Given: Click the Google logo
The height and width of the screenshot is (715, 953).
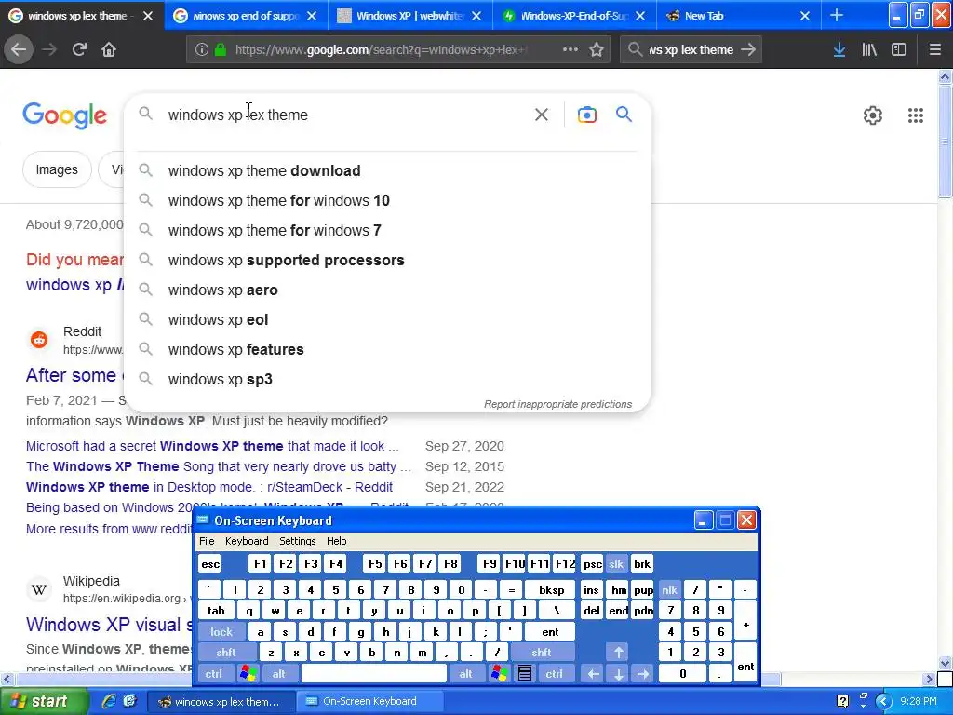Looking at the screenshot, I should click(x=65, y=115).
